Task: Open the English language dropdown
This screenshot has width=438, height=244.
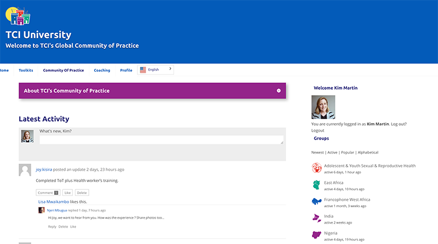Action: [155, 70]
